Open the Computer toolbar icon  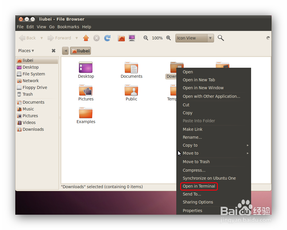click(132, 38)
